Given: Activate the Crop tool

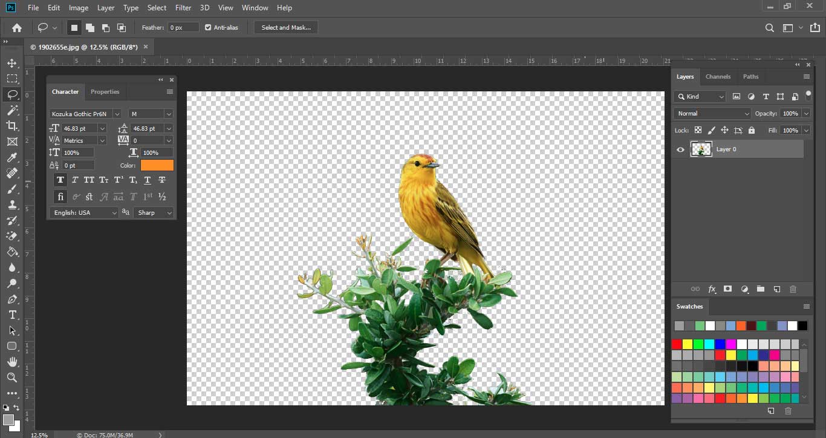Looking at the screenshot, I should tap(12, 126).
